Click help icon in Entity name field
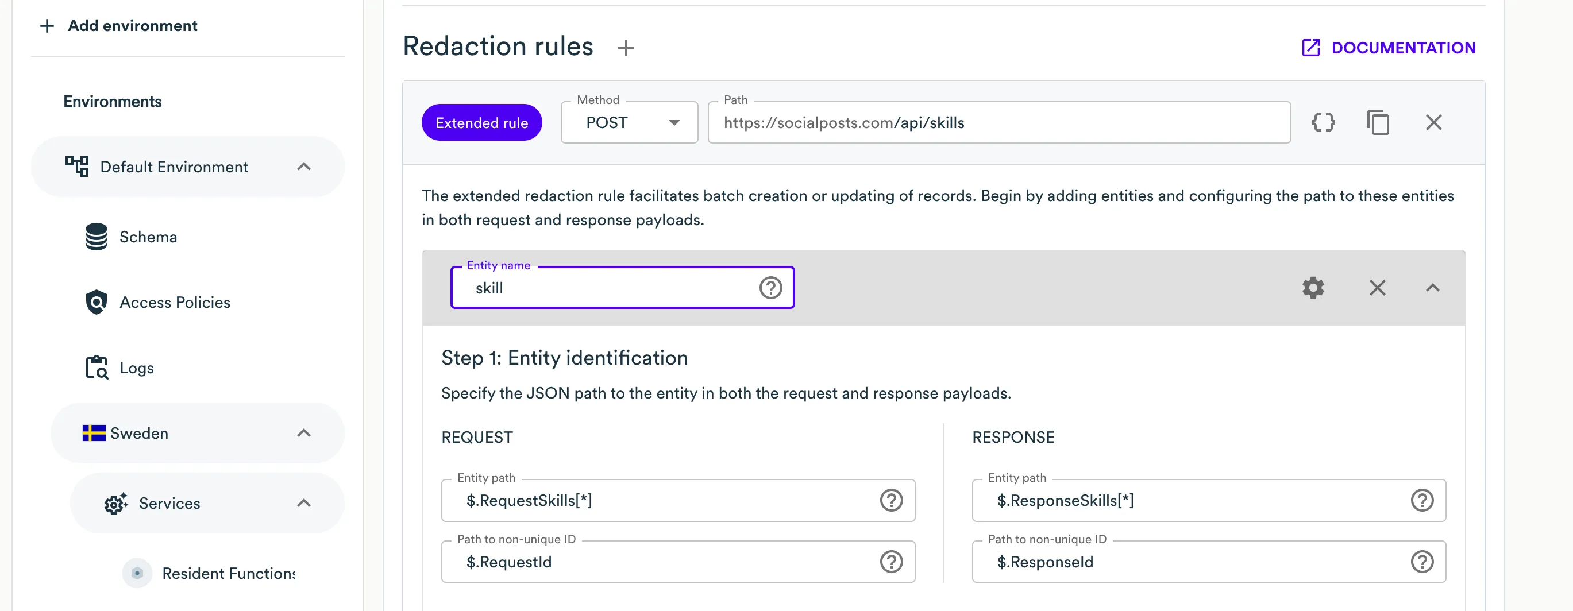Screen dimensions: 1573x611 click(x=770, y=288)
